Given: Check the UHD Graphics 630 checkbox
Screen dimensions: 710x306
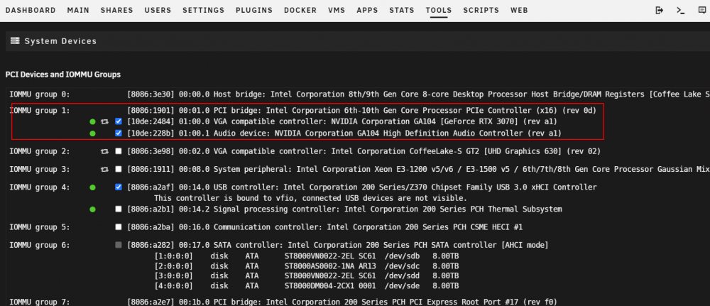Looking at the screenshot, I should click(x=119, y=151).
